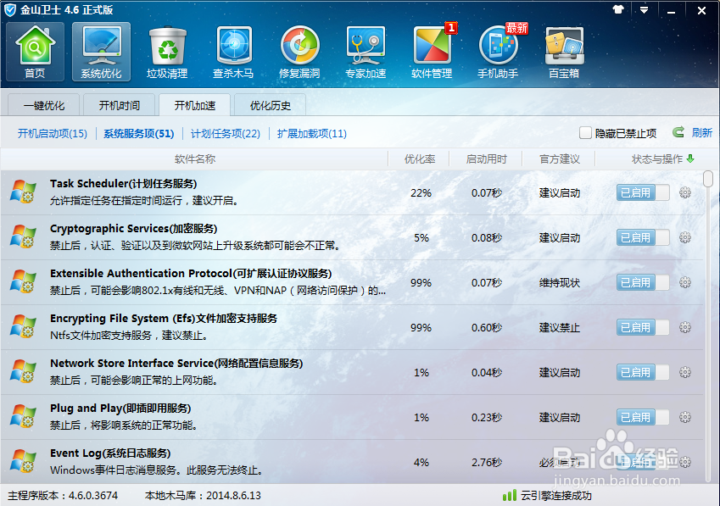Viewport: 720px width, 506px height.
Task: Open the 专家加速 icon
Action: [x=366, y=52]
